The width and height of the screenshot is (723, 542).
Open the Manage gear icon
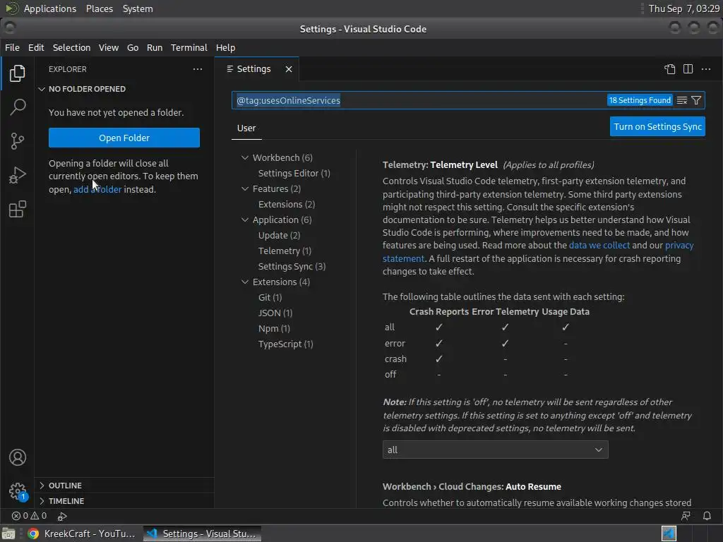18,491
